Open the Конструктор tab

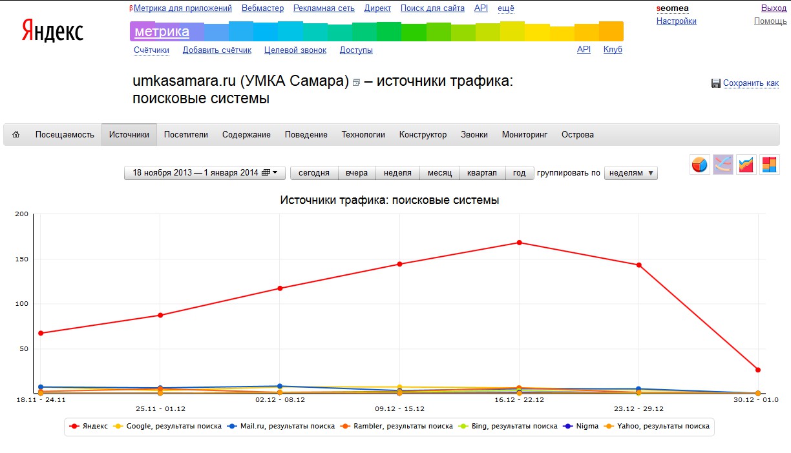(423, 134)
